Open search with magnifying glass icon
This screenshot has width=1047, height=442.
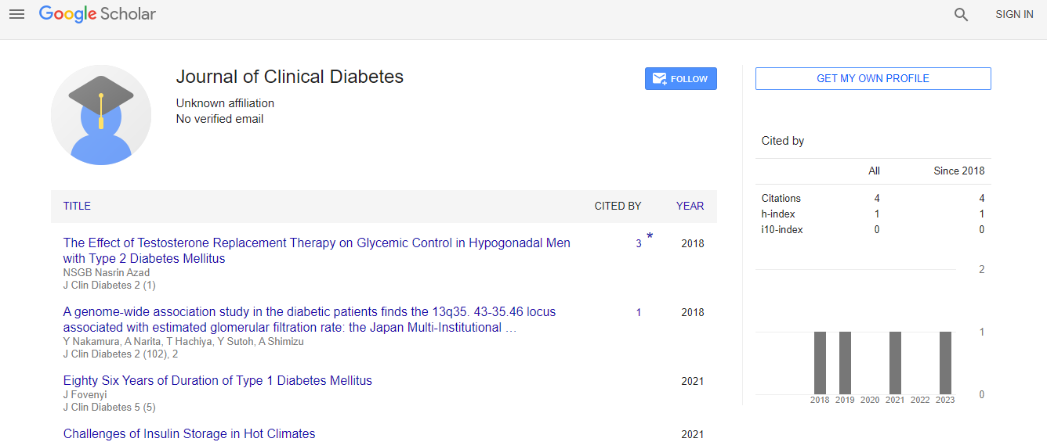tap(961, 14)
